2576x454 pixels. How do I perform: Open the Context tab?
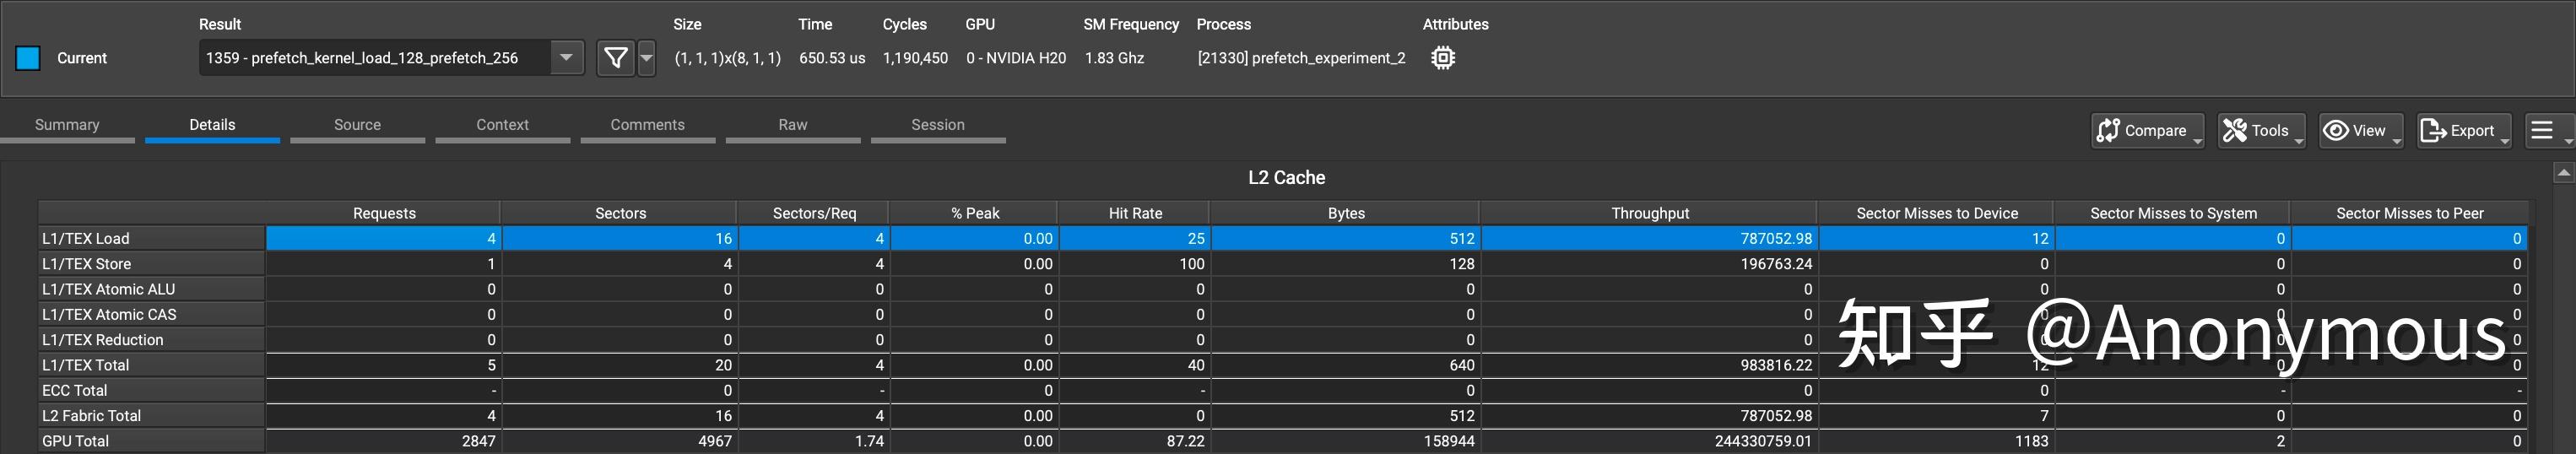[x=502, y=125]
